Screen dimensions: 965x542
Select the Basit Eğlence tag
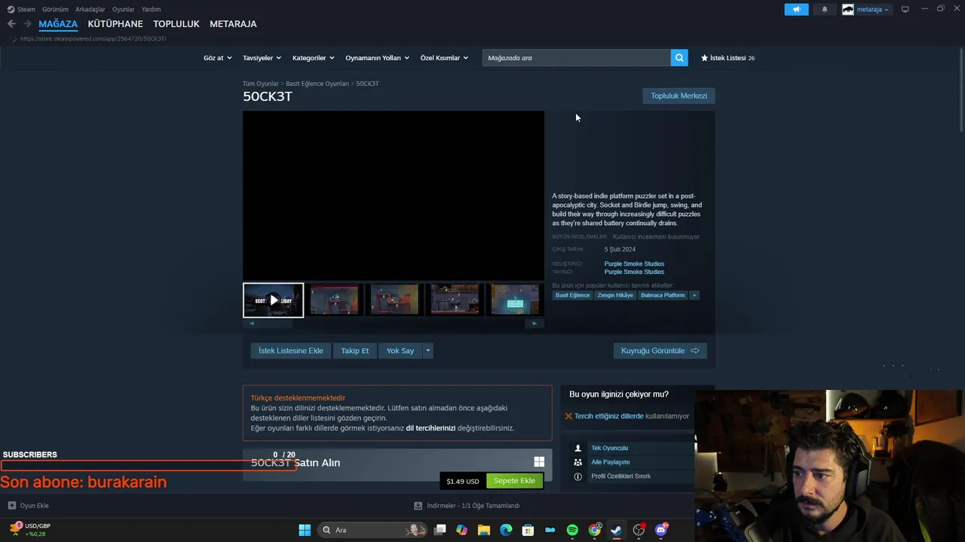[x=572, y=295]
